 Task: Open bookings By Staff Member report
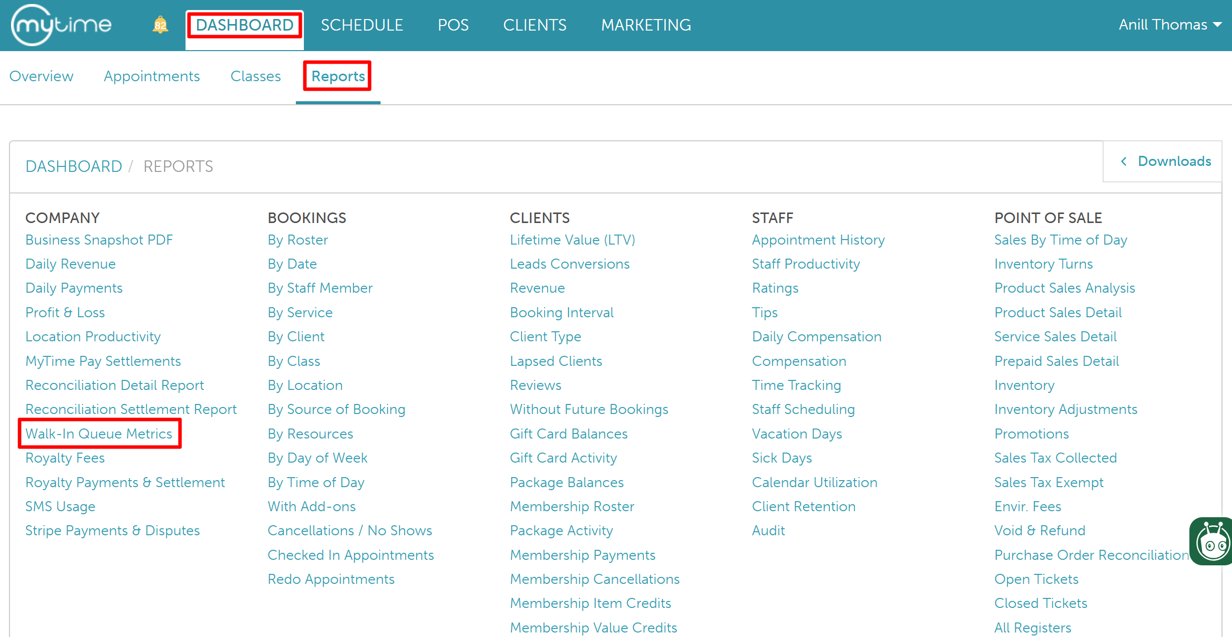pyautogui.click(x=320, y=288)
